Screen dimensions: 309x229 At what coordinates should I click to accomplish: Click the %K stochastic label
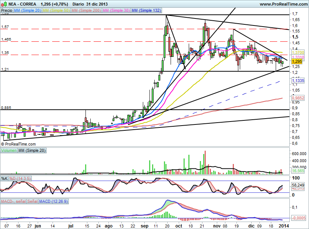pyautogui.click(x=4, y=178)
